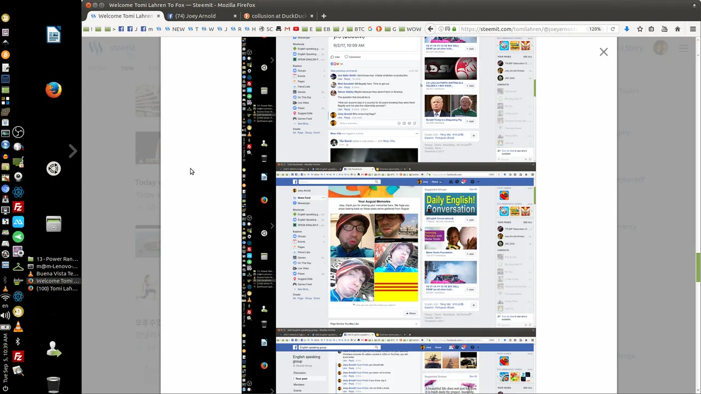
Task: Open the EB bookmarks folder
Action: coord(323,29)
